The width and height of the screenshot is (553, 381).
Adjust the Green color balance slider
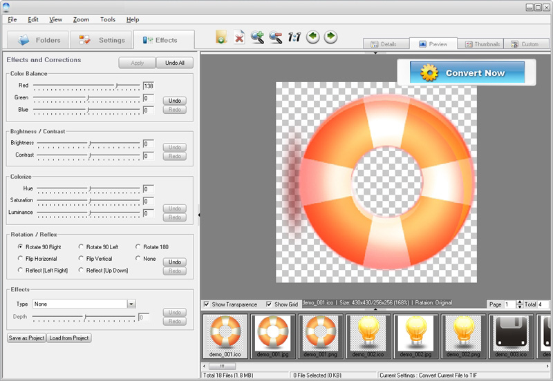[86, 97]
